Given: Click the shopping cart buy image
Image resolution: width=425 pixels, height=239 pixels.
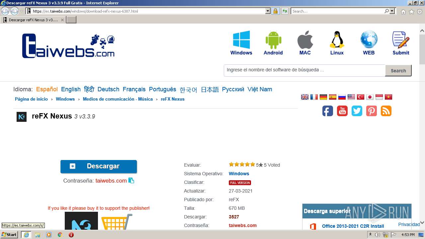Looking at the screenshot, I should coord(117,222).
